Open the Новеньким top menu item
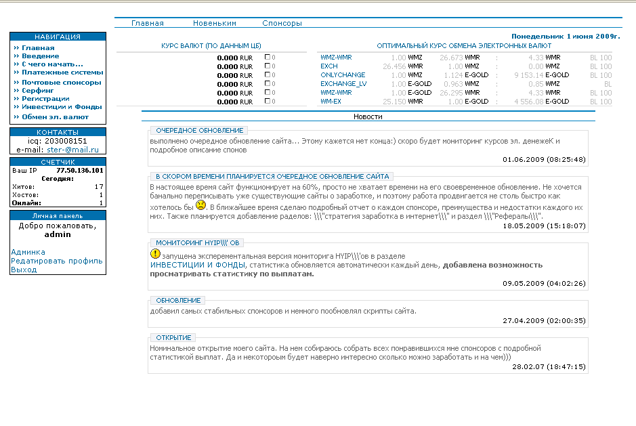The image size is (636, 426). [x=214, y=23]
